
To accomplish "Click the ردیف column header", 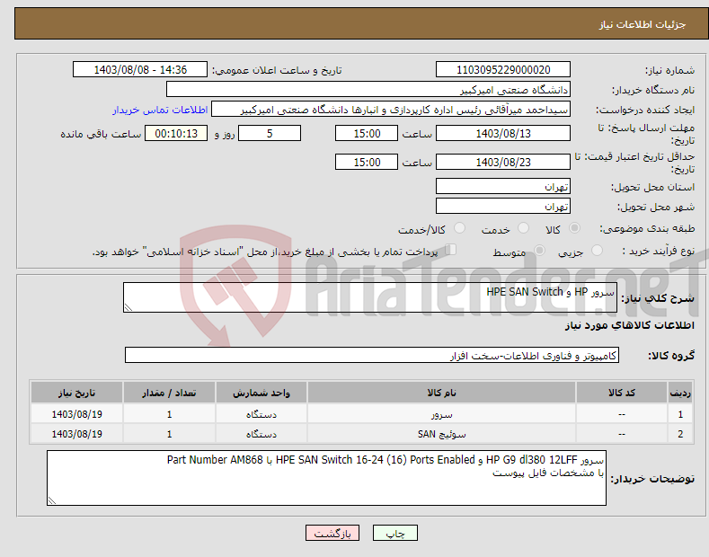I will pyautogui.click(x=680, y=393).
